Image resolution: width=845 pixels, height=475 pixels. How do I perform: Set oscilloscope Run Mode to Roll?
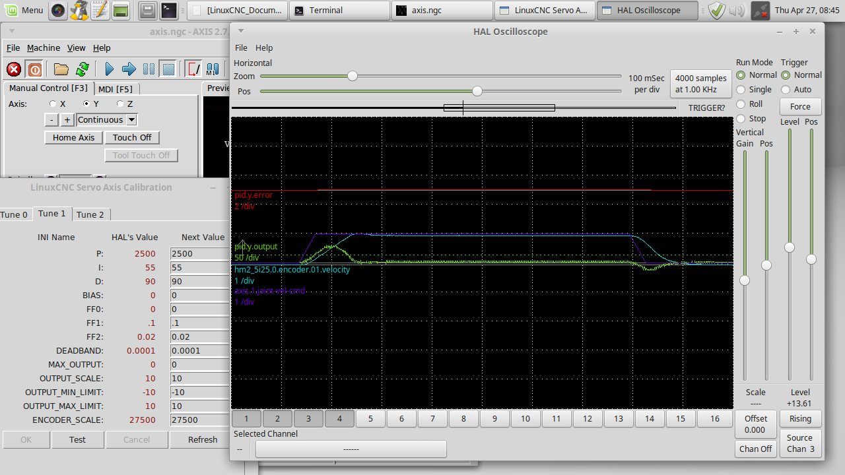(x=741, y=104)
